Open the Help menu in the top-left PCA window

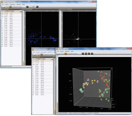(23, 5)
